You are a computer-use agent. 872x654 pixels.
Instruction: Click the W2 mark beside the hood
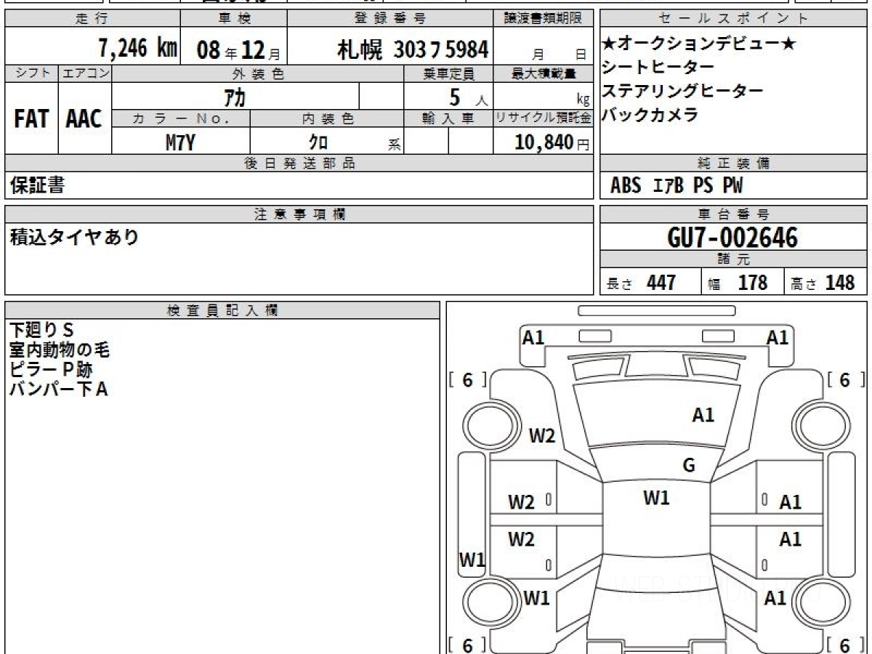click(x=541, y=435)
